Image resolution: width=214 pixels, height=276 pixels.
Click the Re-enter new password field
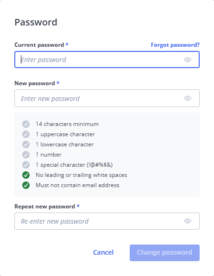(107, 221)
